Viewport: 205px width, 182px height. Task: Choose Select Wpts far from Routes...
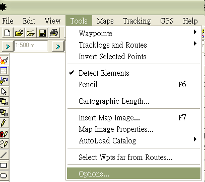point(134,157)
